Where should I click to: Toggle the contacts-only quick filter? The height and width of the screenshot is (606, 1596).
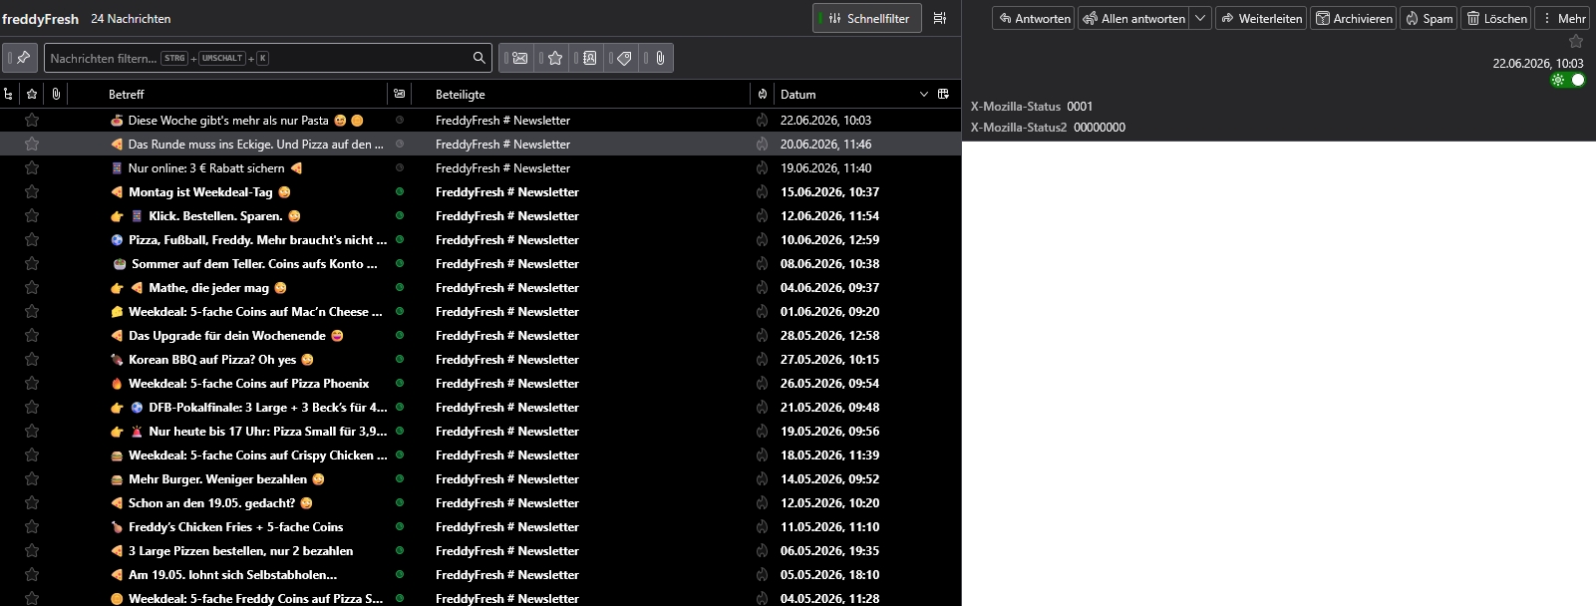(x=586, y=58)
